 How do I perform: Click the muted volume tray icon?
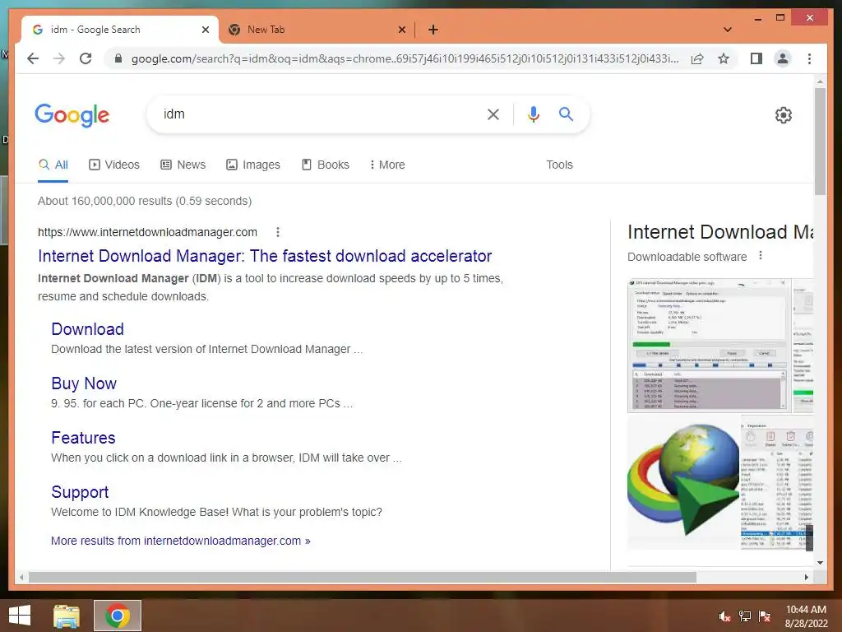pyautogui.click(x=724, y=616)
